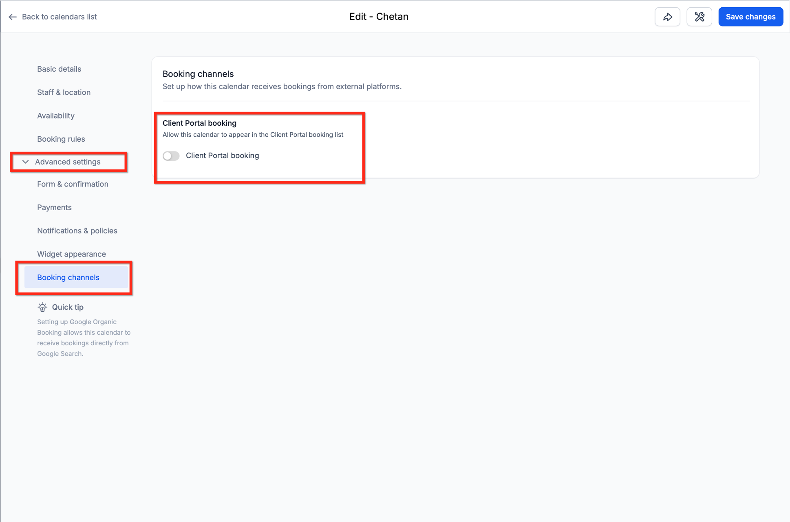This screenshot has width=790, height=522.
Task: Click the 'Booking channels' panel heading
Action: tap(198, 74)
